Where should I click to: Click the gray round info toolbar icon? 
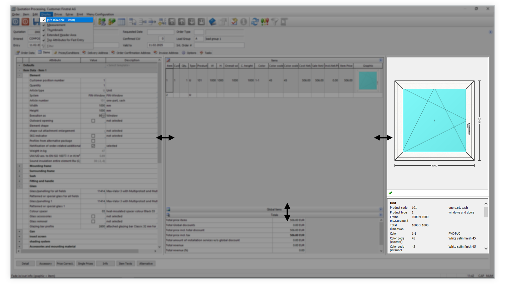coord(244,22)
